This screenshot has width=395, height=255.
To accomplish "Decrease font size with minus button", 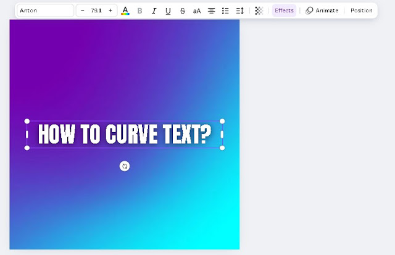I will (82, 10).
